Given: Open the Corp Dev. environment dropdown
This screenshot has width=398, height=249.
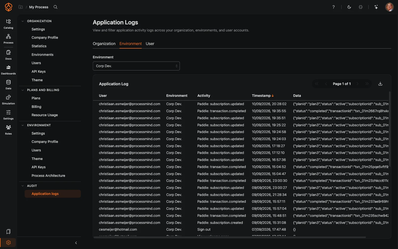Looking at the screenshot, I should point(136,66).
